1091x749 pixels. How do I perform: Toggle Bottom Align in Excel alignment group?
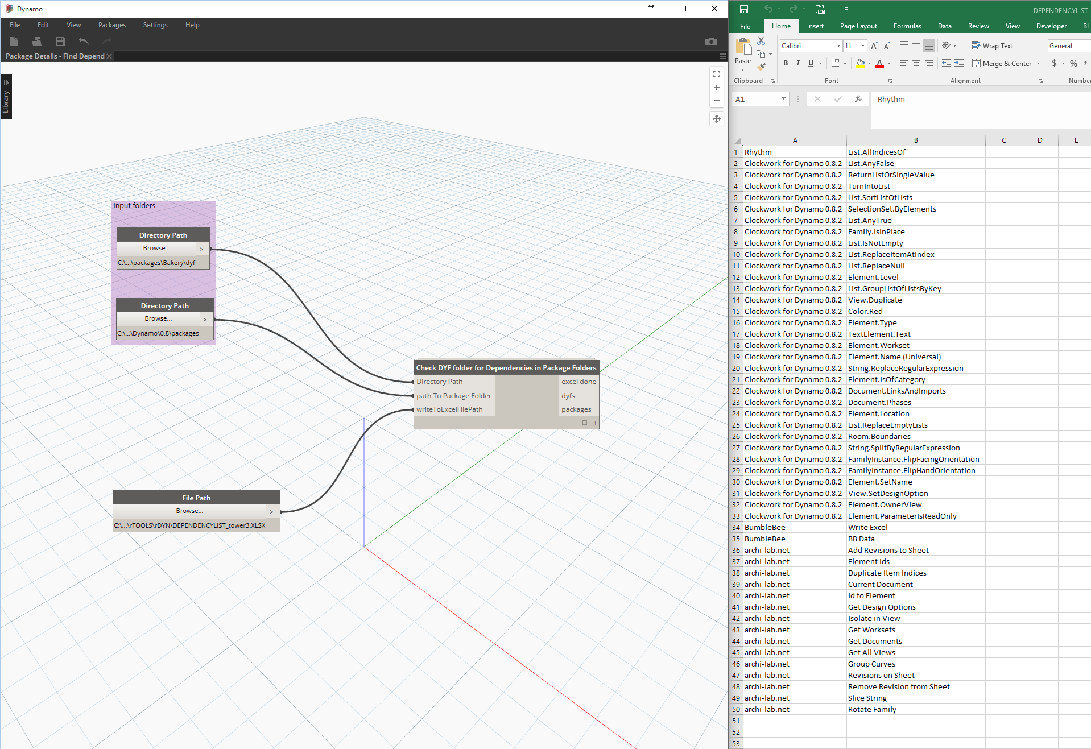coord(929,45)
